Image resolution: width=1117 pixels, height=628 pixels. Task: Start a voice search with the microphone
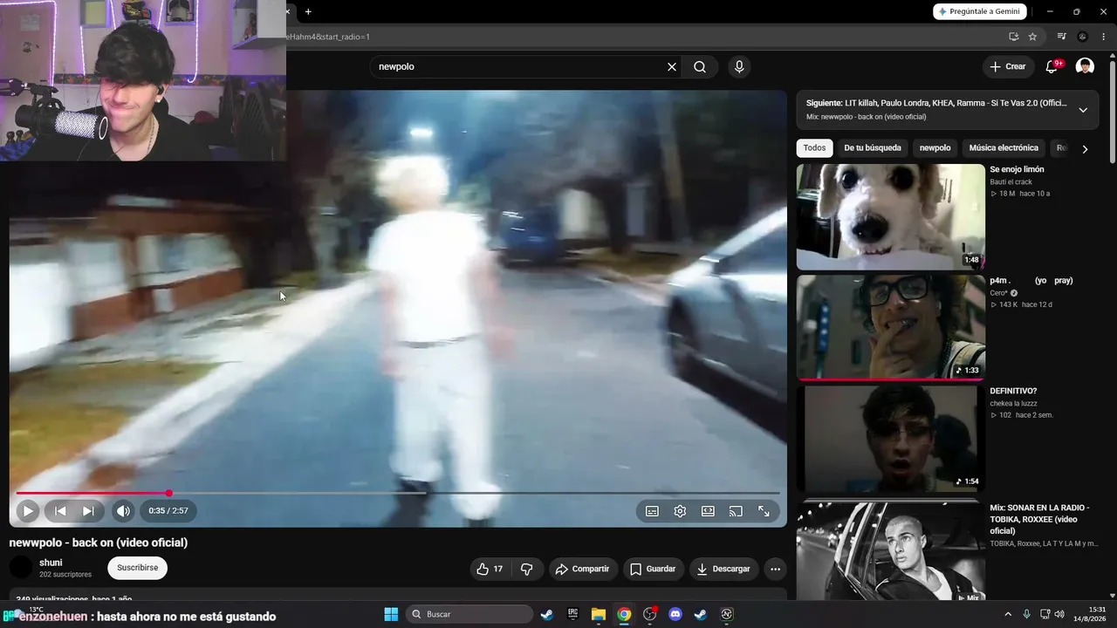point(739,67)
